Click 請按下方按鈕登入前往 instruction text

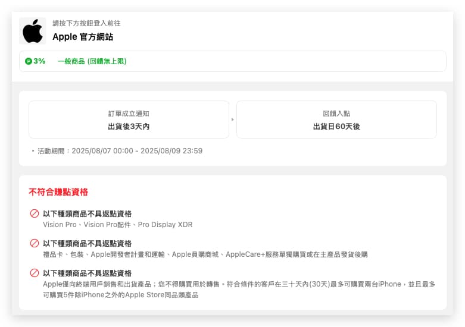[x=86, y=23]
